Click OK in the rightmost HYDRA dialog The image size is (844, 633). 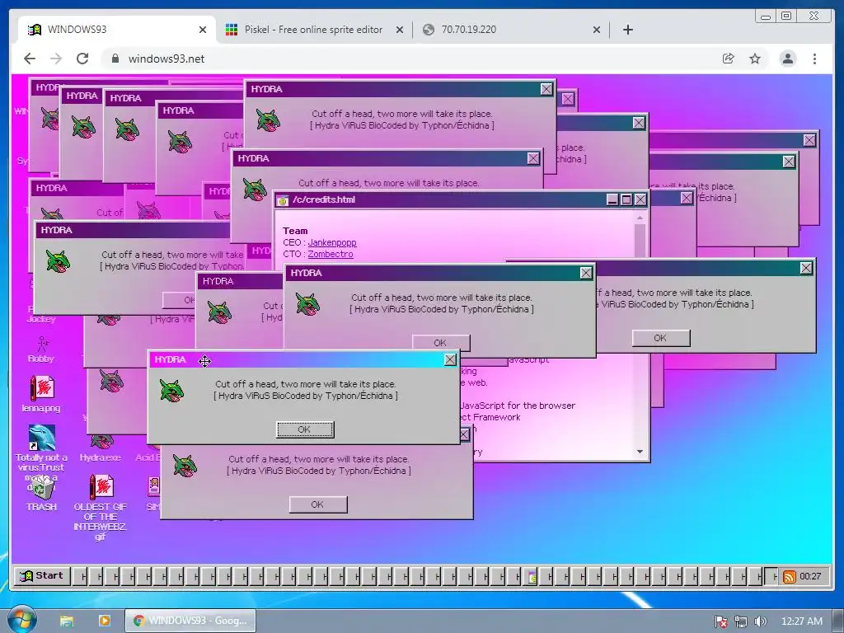[x=660, y=338]
